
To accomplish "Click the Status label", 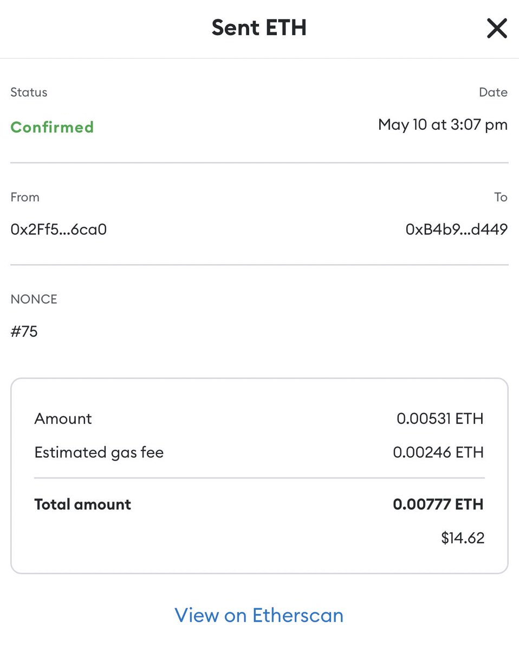I will 29,92.
